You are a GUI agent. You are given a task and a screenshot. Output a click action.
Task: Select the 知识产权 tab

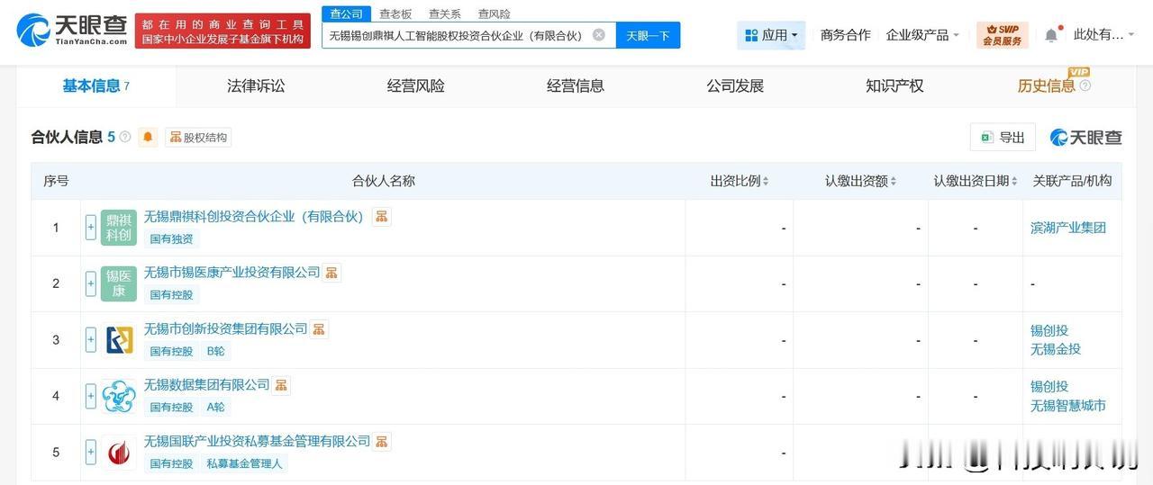(894, 86)
